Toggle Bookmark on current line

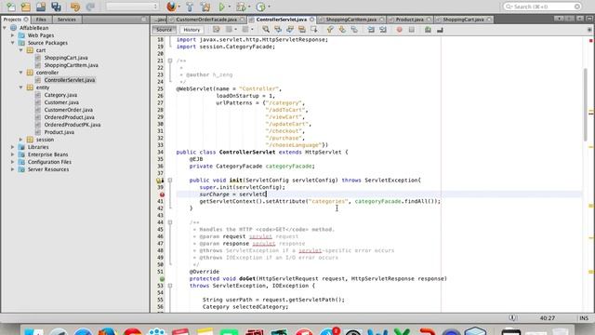354,30
